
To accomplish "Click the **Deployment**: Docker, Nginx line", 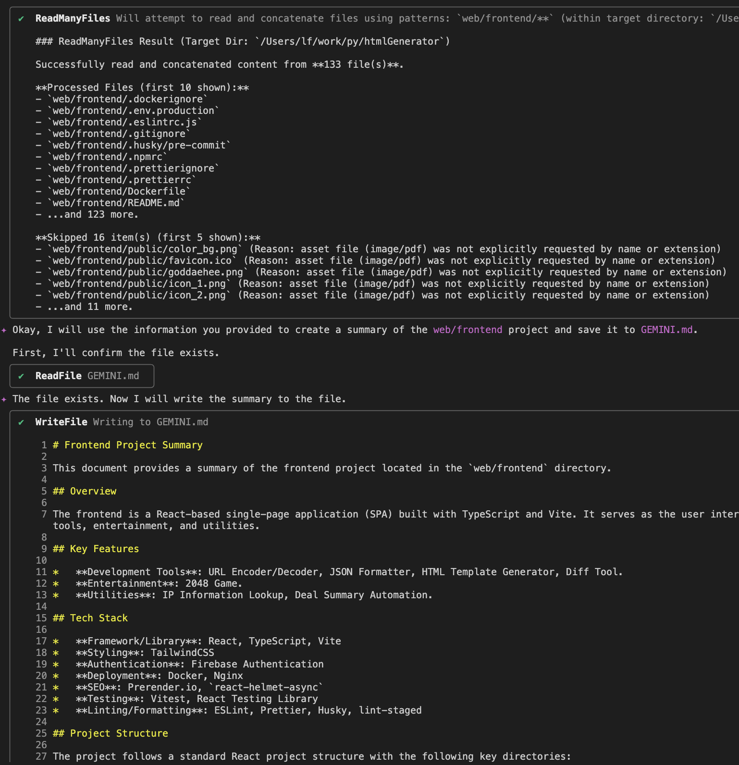I will pos(148,676).
